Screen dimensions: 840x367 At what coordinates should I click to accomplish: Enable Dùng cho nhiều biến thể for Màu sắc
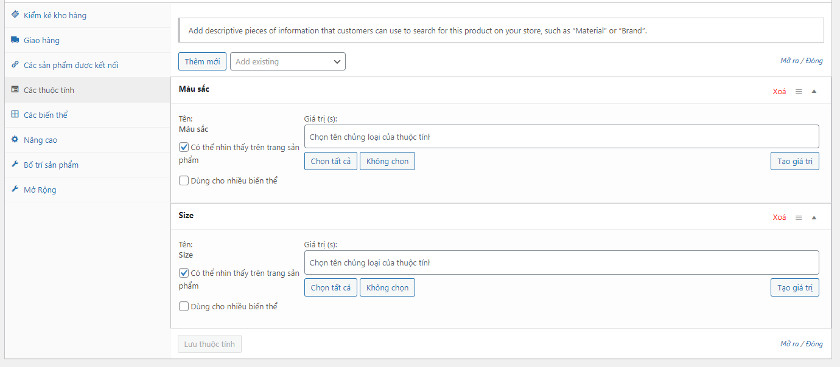click(184, 180)
